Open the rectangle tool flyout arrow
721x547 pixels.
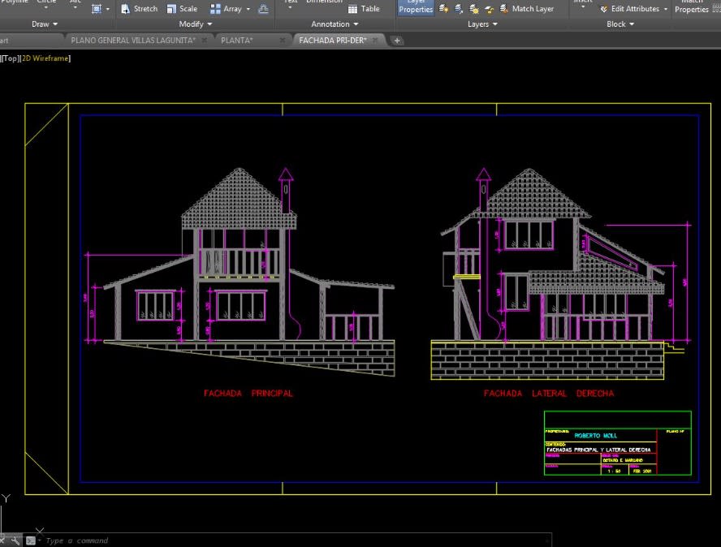click(x=108, y=9)
